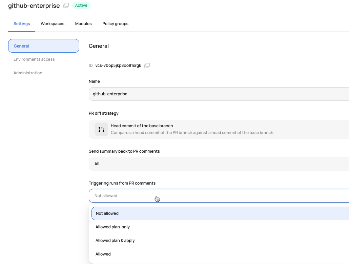
Task: Open the Policy groups tab
Action: (115, 24)
